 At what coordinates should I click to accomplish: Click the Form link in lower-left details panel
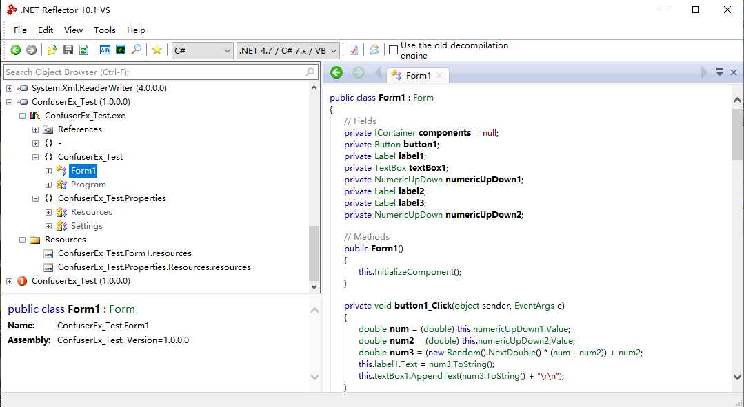[122, 309]
